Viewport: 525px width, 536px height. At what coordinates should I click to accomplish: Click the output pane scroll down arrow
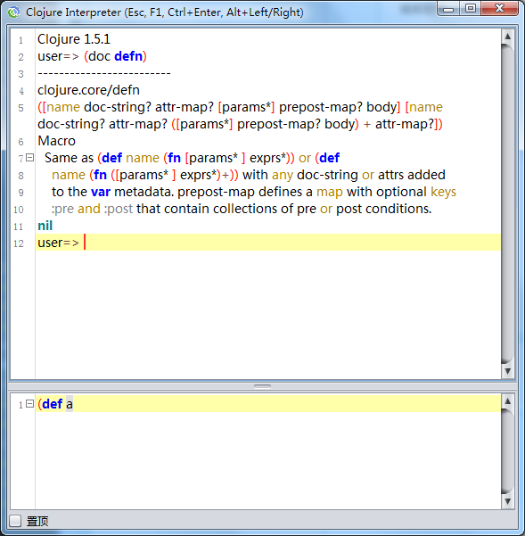[507, 371]
